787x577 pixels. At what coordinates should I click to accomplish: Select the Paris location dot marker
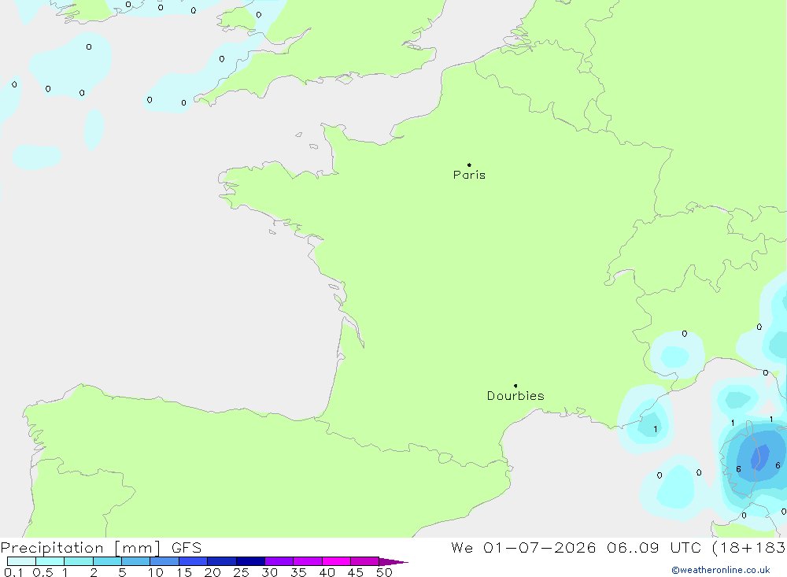coord(469,165)
